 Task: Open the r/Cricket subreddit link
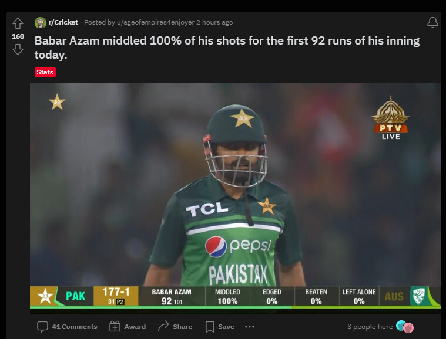coord(63,22)
